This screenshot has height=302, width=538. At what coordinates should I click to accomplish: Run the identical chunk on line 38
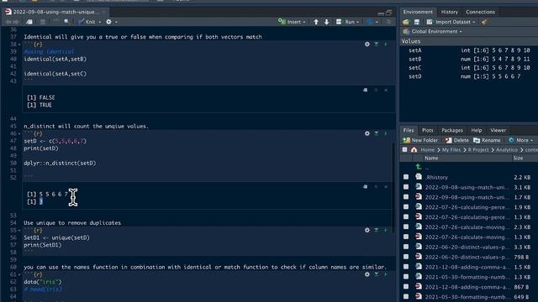[385, 44]
